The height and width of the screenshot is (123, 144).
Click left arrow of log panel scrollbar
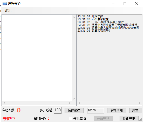(79, 103)
